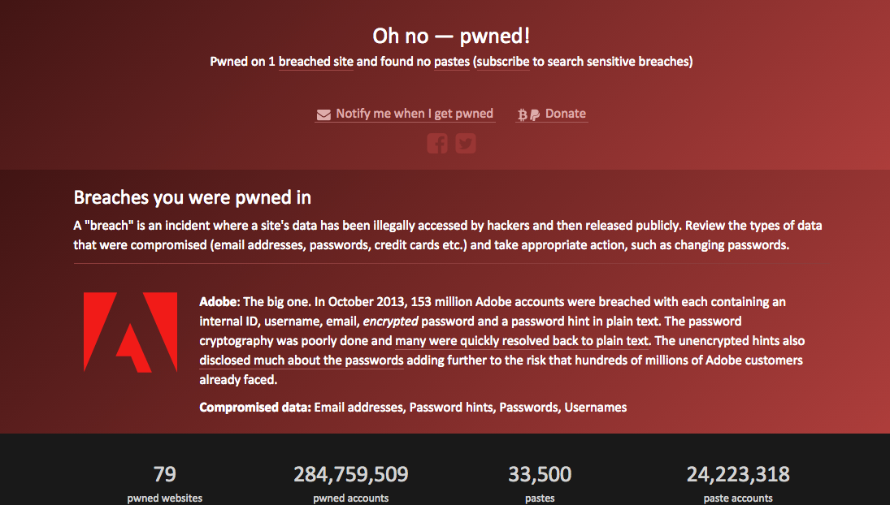Click the 'Oh no — pwned!' heading
The width and height of the screenshot is (890, 505).
click(451, 36)
